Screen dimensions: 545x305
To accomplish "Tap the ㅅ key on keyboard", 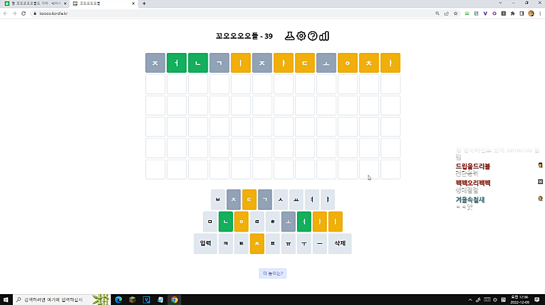I will (281, 199).
